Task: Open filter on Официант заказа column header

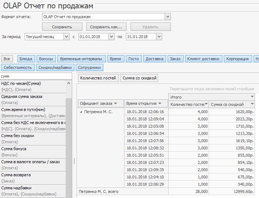Action: click(x=120, y=104)
